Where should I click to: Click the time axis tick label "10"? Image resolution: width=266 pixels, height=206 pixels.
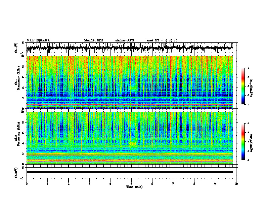(236, 184)
